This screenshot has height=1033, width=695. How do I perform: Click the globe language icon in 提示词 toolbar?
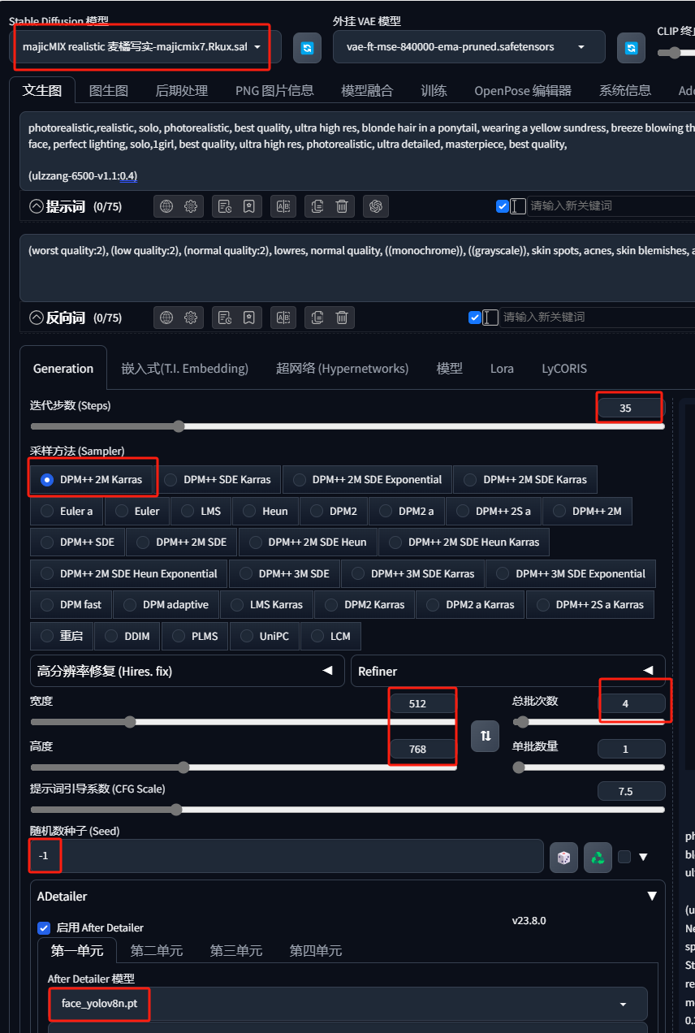point(166,206)
